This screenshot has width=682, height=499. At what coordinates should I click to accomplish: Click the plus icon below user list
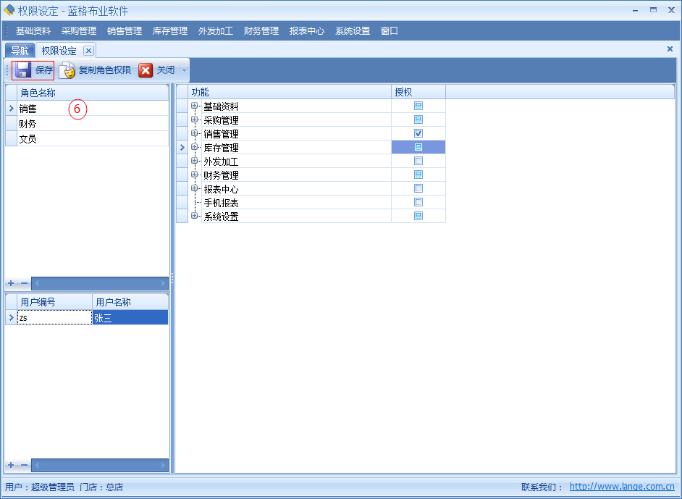(10, 465)
